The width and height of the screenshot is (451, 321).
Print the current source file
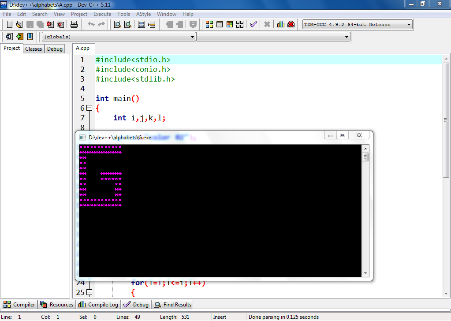coord(74,24)
